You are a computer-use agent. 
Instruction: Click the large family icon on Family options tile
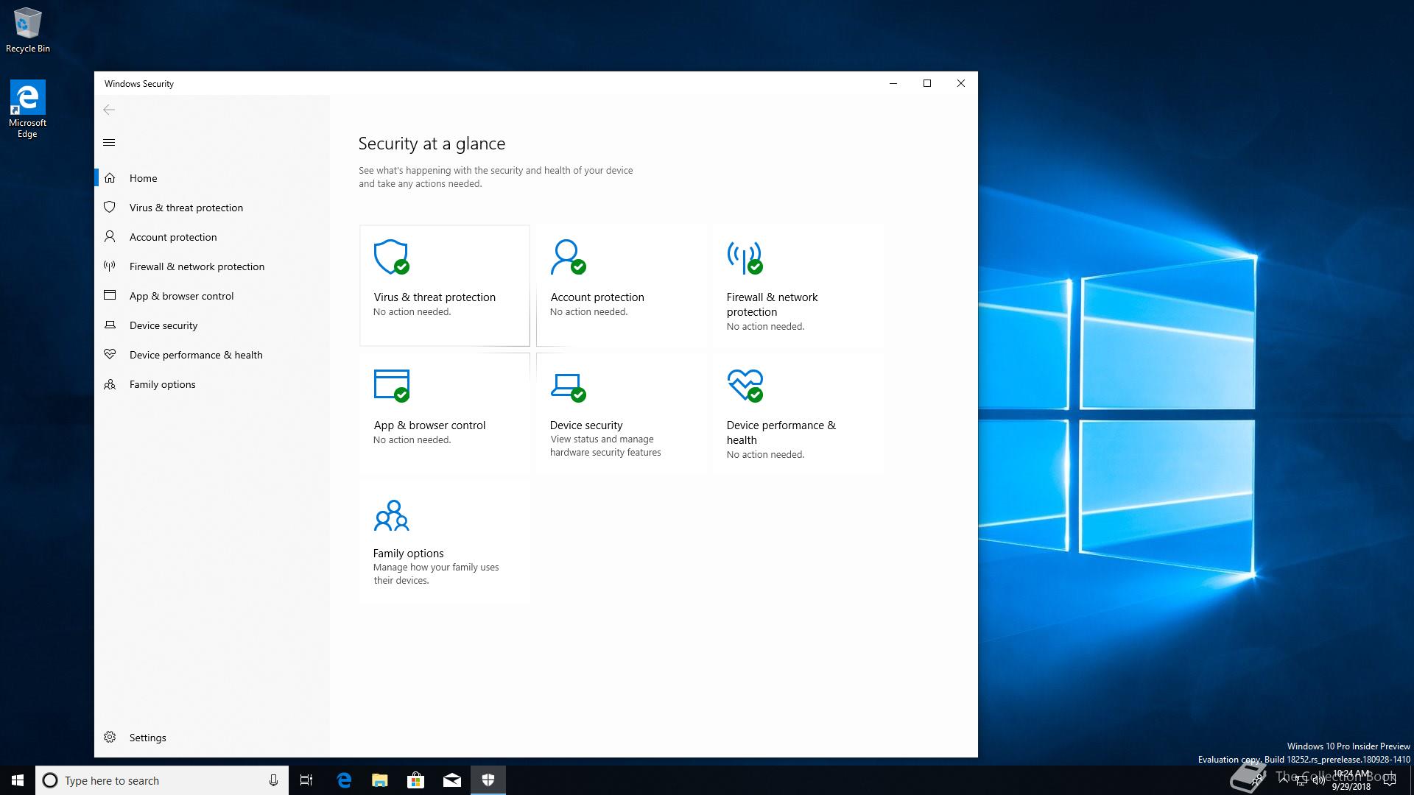pyautogui.click(x=391, y=515)
